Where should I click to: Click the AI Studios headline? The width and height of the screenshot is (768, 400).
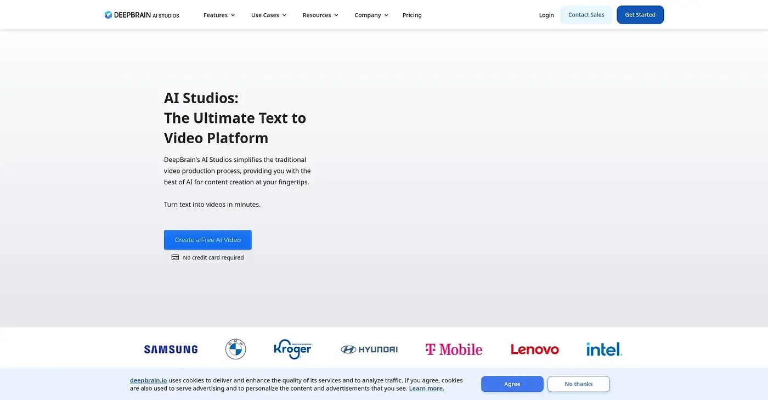235,118
